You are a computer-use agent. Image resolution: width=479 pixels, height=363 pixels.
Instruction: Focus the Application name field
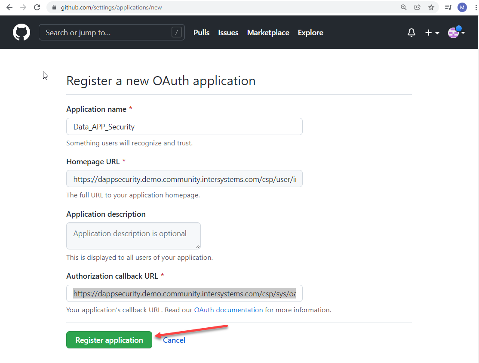(184, 126)
